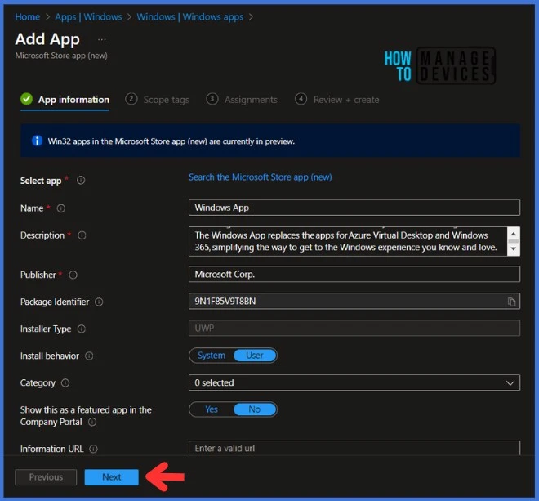Show info tooltip for Select app
Image resolution: width=539 pixels, height=501 pixels.
tap(81, 180)
